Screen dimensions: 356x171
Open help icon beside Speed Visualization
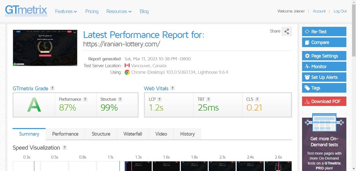point(65,147)
